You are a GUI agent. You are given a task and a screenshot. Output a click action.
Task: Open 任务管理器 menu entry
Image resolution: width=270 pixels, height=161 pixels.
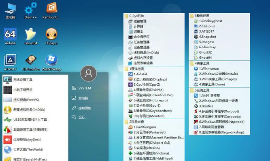[154, 42]
